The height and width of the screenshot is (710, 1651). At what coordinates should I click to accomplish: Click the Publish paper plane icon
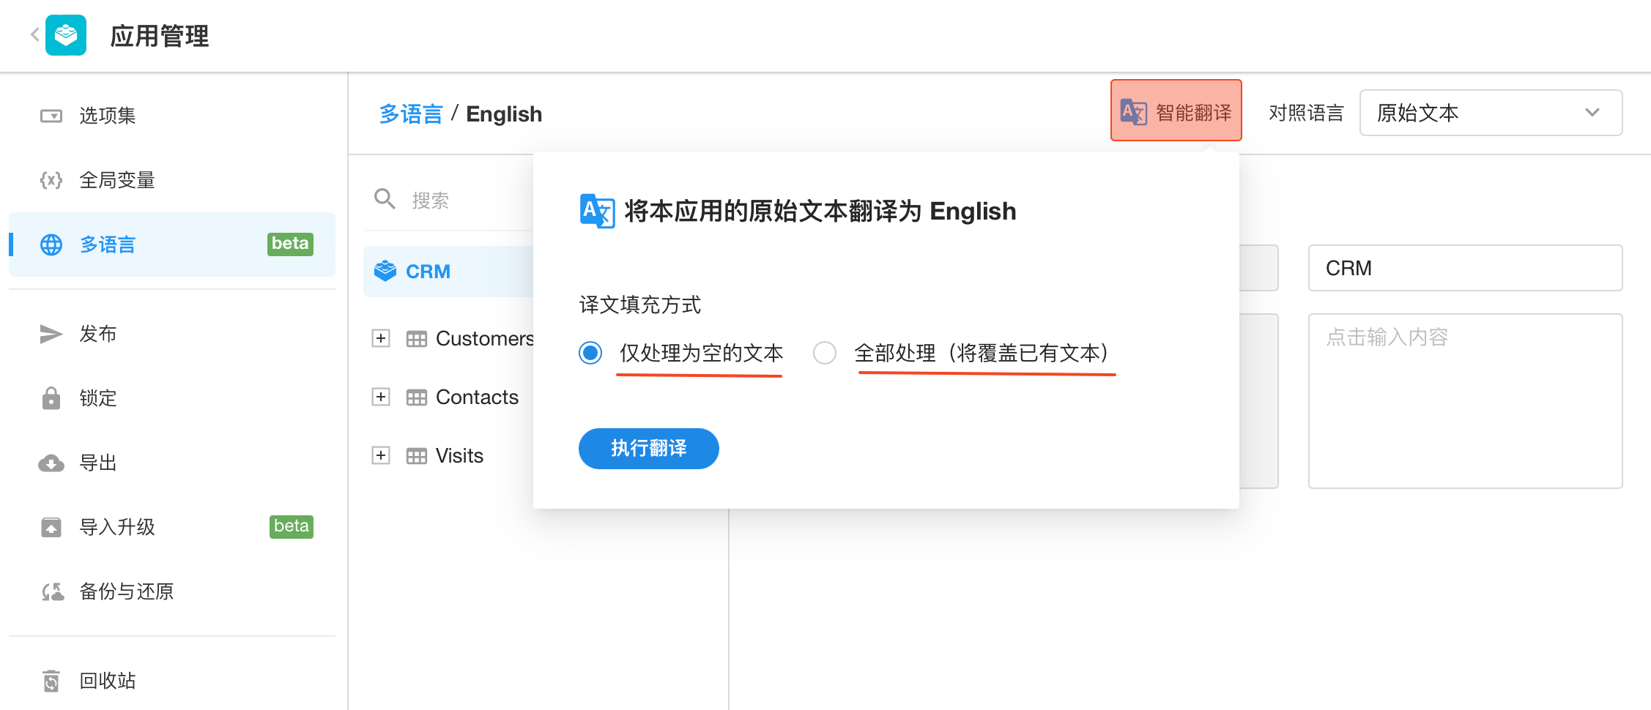(51, 334)
